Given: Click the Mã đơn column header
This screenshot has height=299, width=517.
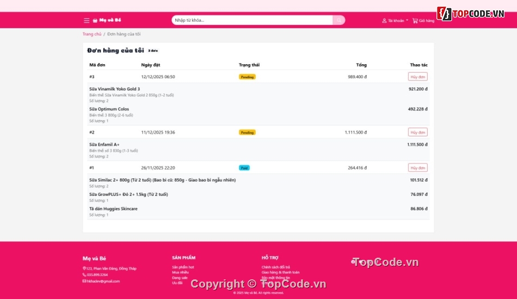Looking at the screenshot, I should pyautogui.click(x=97, y=65).
